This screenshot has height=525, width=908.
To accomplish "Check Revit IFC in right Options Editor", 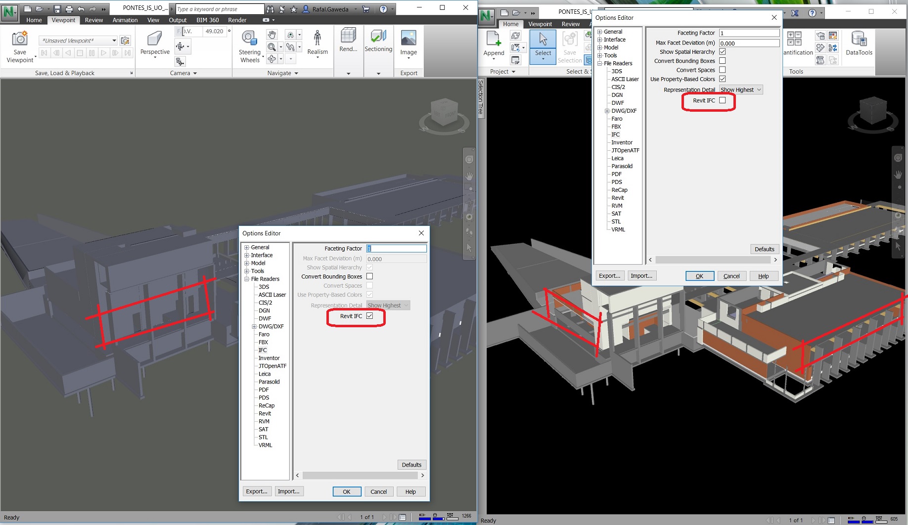I will 723,100.
